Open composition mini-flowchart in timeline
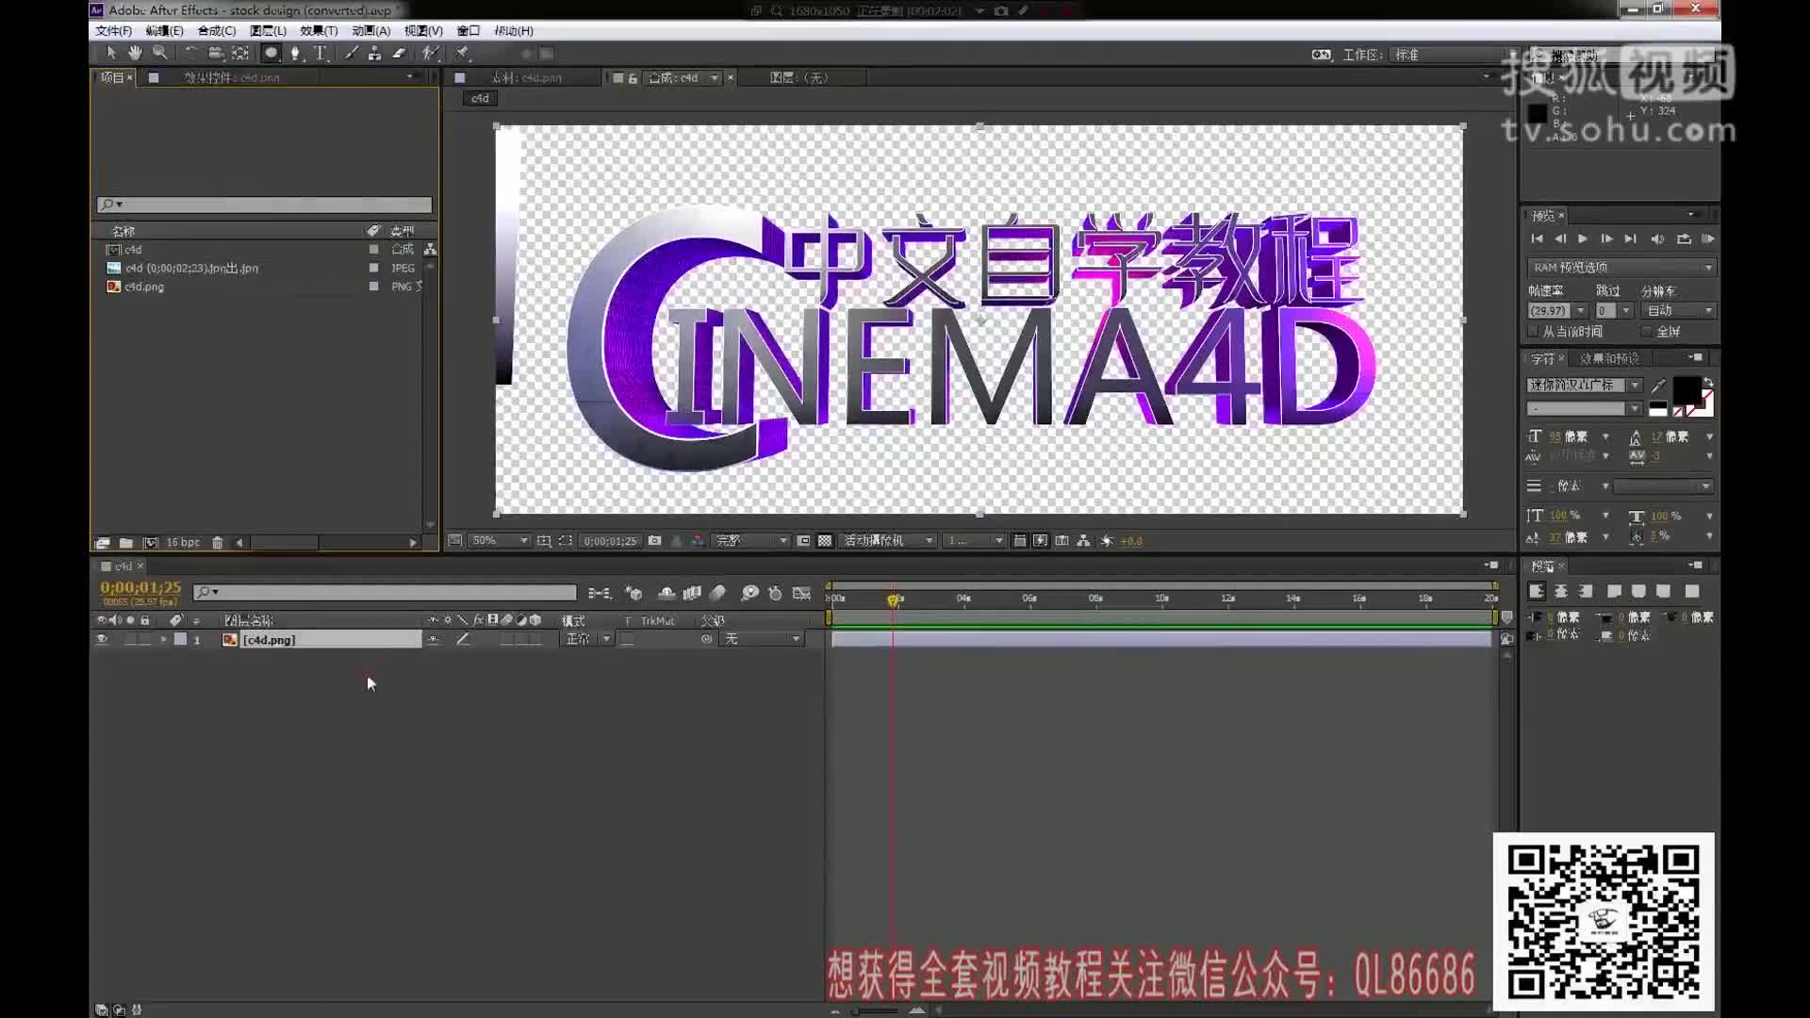This screenshot has height=1018, width=1810. click(x=599, y=593)
